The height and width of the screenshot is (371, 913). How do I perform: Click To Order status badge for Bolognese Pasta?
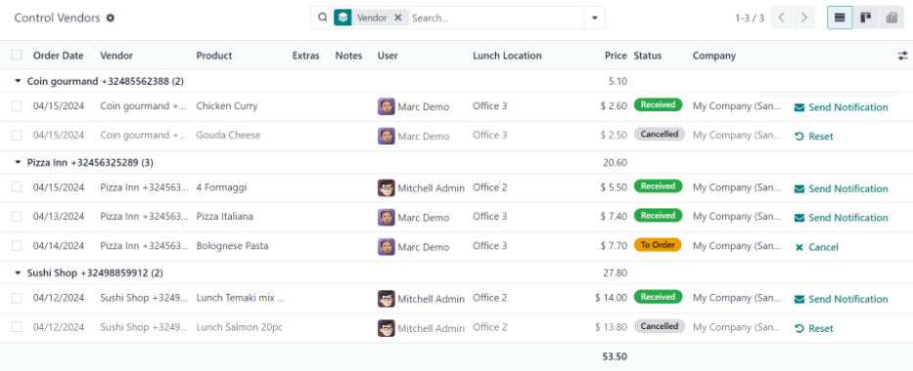tap(658, 245)
